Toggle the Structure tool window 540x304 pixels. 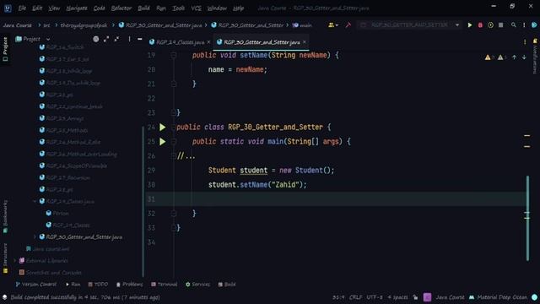[5, 258]
